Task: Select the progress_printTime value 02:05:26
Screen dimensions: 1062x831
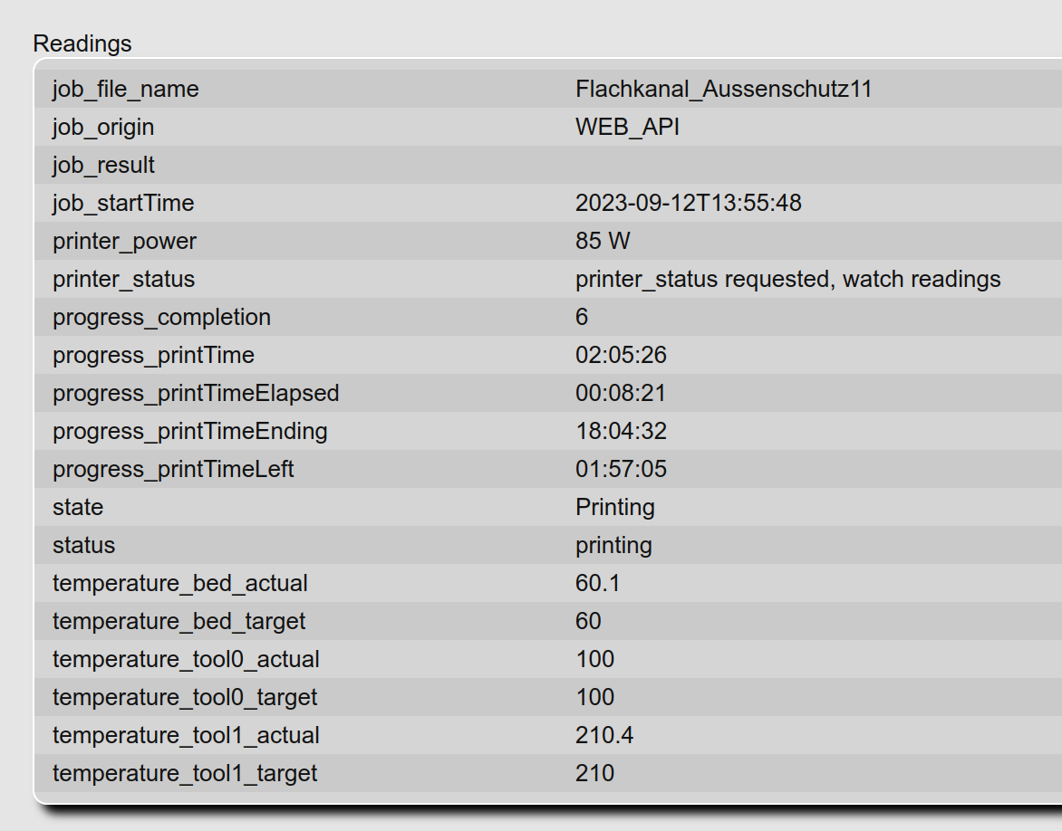Action: tap(621, 355)
